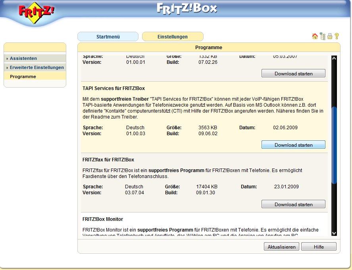Click build value 09.06.02

[208, 134]
